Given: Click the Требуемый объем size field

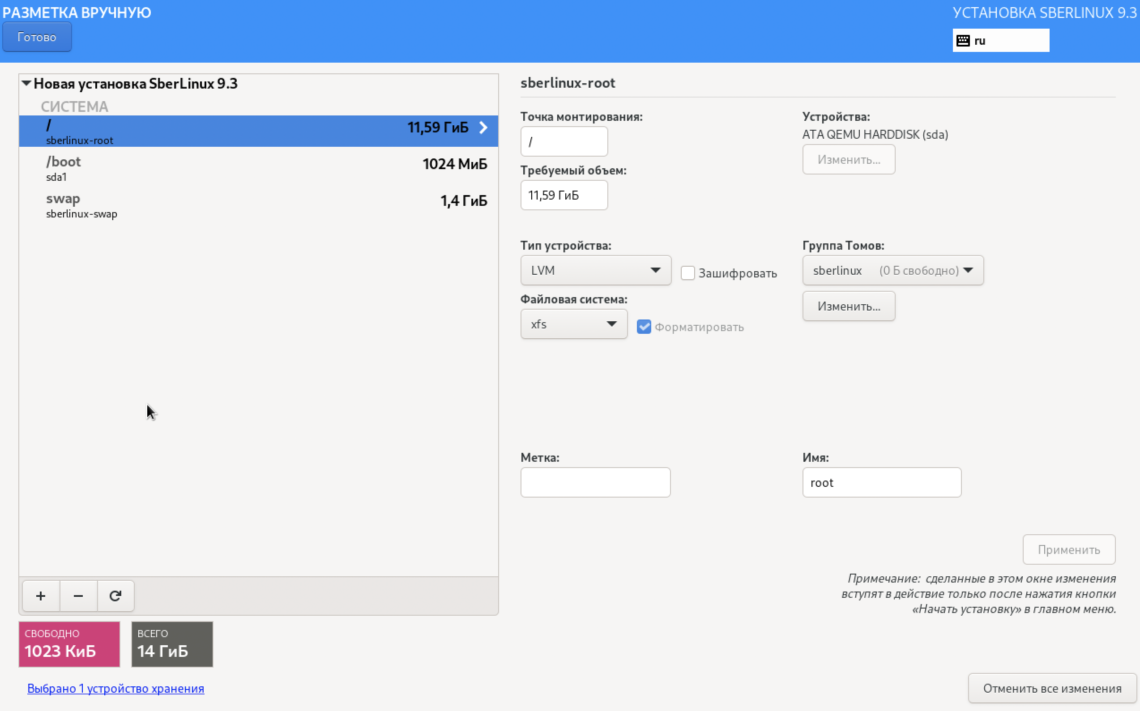Looking at the screenshot, I should pos(564,195).
